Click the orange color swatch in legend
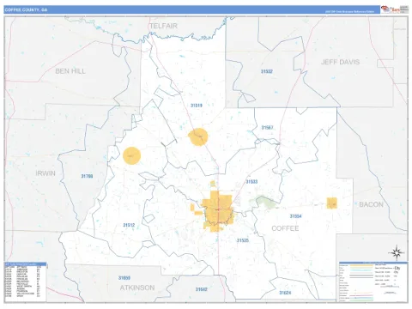The width and height of the screenshot is (412, 309). click(x=362, y=265)
